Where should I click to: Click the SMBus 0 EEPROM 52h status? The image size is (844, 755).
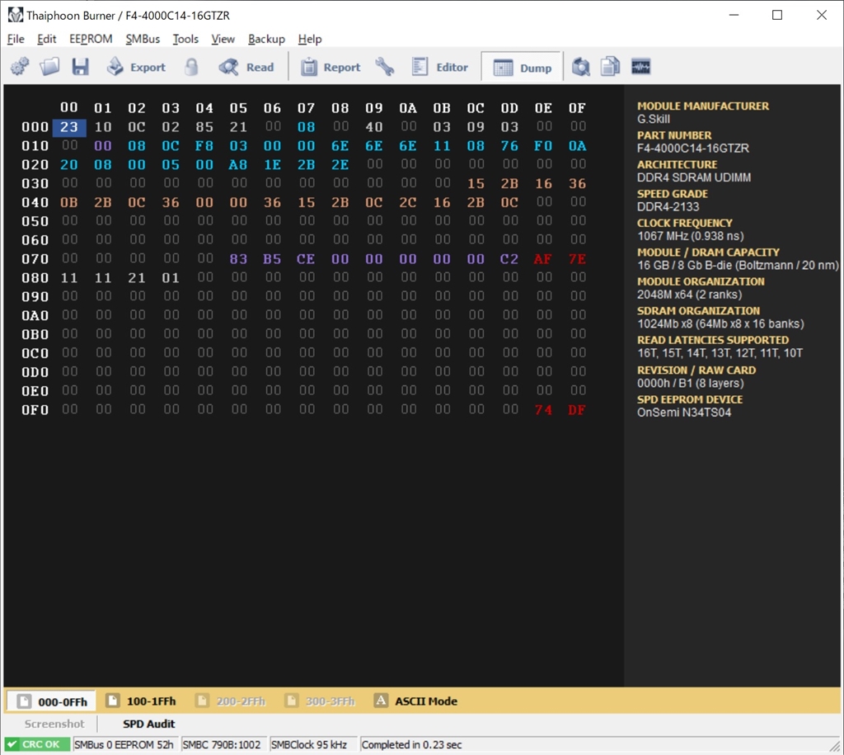pos(125,744)
